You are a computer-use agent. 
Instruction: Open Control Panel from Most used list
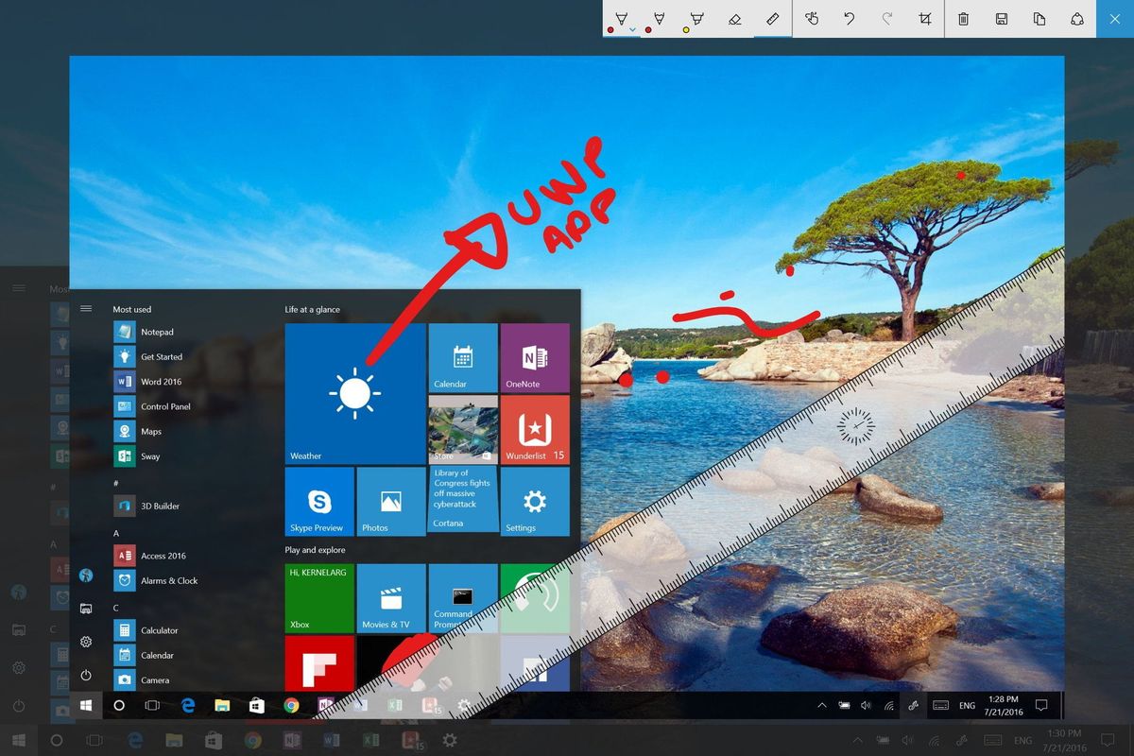[x=163, y=406]
